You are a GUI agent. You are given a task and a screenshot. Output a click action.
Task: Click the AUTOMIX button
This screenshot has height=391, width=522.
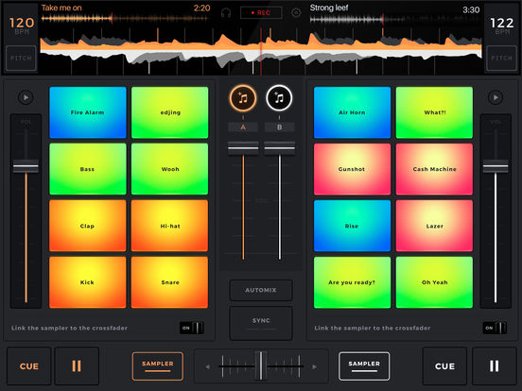(261, 290)
